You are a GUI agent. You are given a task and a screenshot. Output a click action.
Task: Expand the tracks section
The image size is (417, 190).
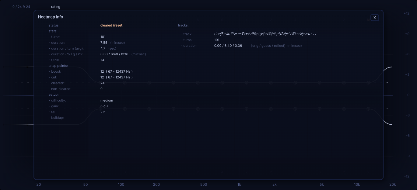point(182,25)
